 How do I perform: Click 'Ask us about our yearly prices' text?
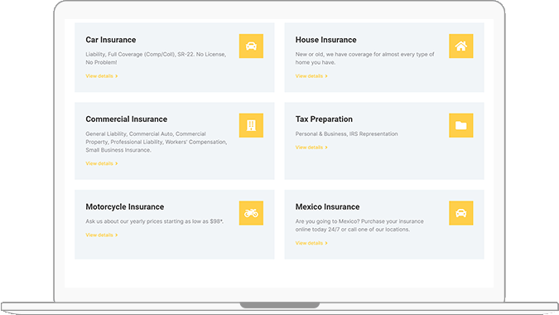coord(154,221)
